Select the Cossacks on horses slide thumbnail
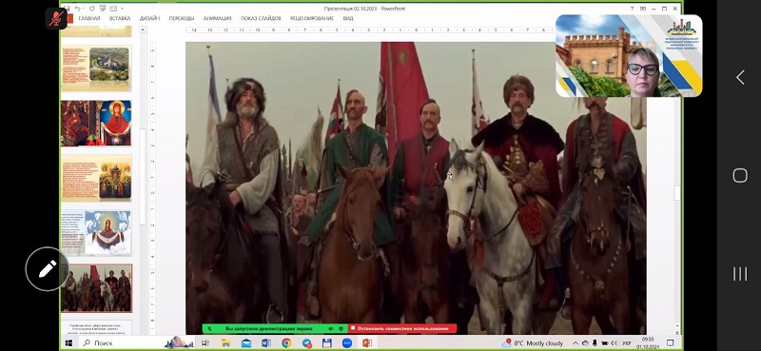Viewport: 761px width, 351px height. 96,288
